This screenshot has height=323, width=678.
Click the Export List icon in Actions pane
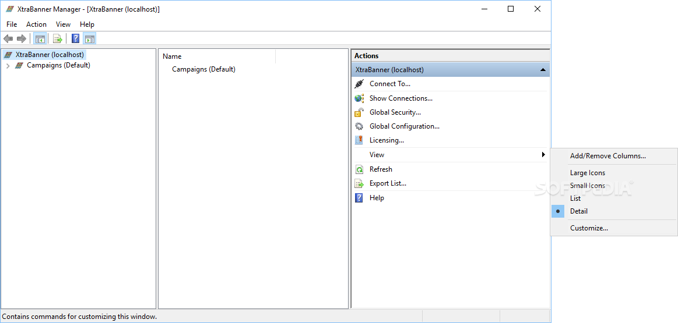tap(359, 183)
